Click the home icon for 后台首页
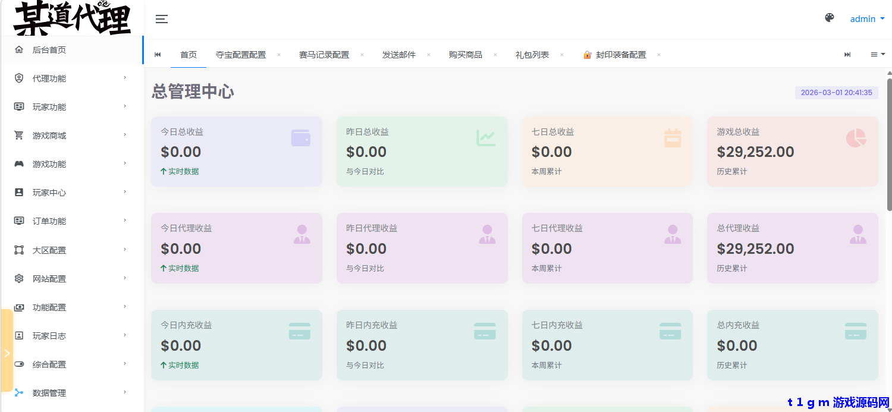This screenshot has width=892, height=412. pos(19,50)
